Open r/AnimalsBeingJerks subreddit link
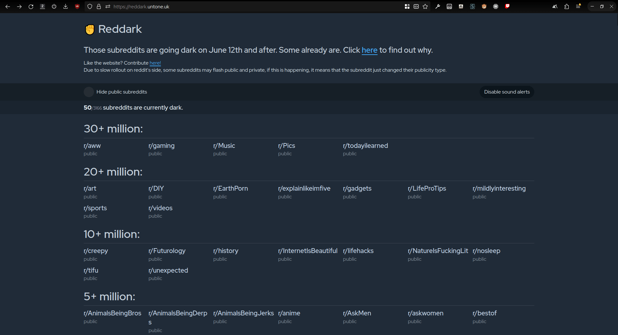The width and height of the screenshot is (618, 335). coord(243,313)
